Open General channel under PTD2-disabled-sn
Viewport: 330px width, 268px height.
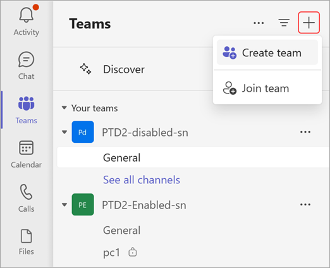point(193,157)
